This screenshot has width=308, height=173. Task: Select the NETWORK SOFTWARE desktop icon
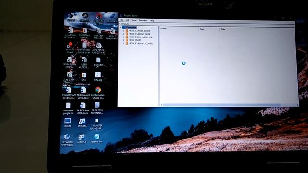67,140
